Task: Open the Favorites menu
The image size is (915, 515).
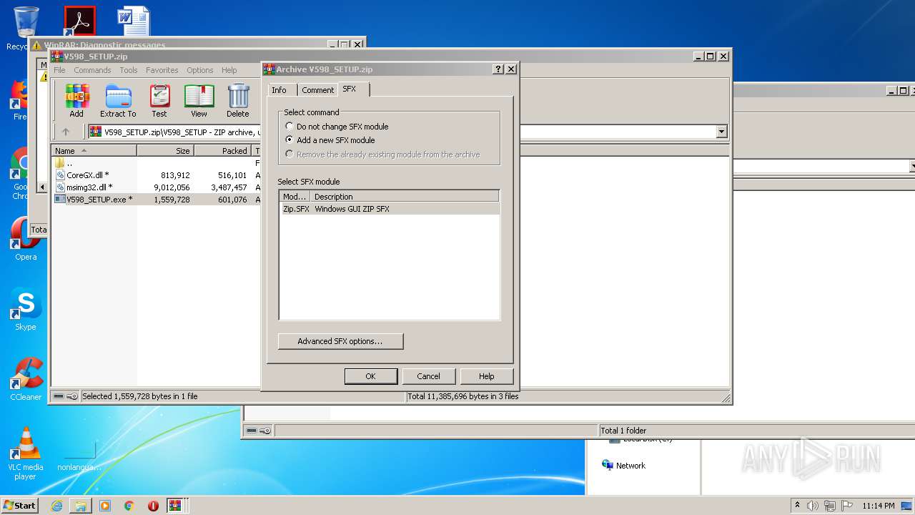Action: point(162,70)
